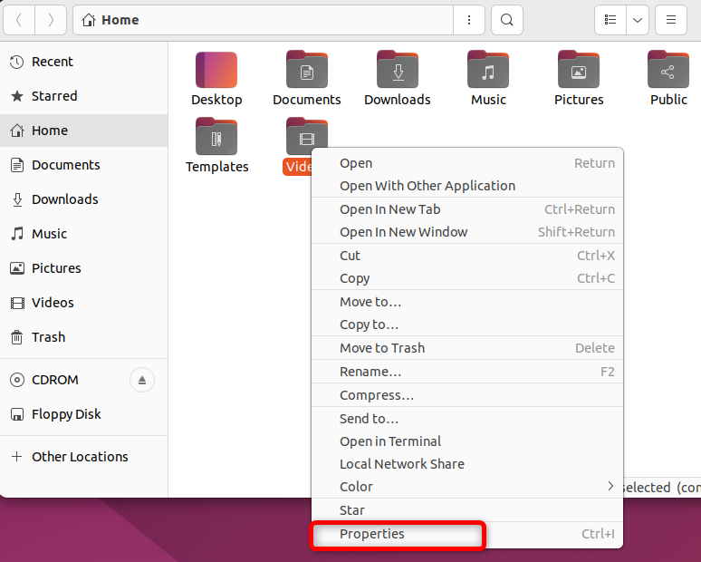Go back with the left arrow
701x562 pixels.
20,20
